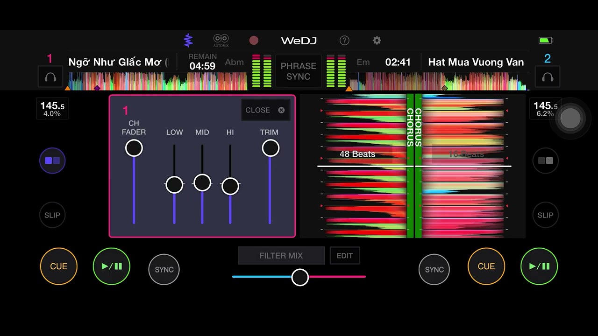Screen dimensions: 598x336
Task: Sync deck 2 tempo
Action: [x=434, y=269]
